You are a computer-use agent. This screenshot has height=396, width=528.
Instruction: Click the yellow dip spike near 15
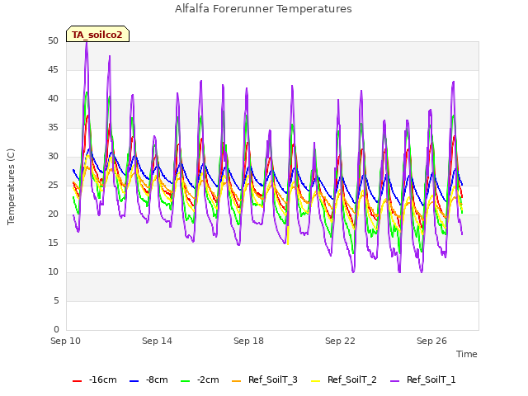288,242
